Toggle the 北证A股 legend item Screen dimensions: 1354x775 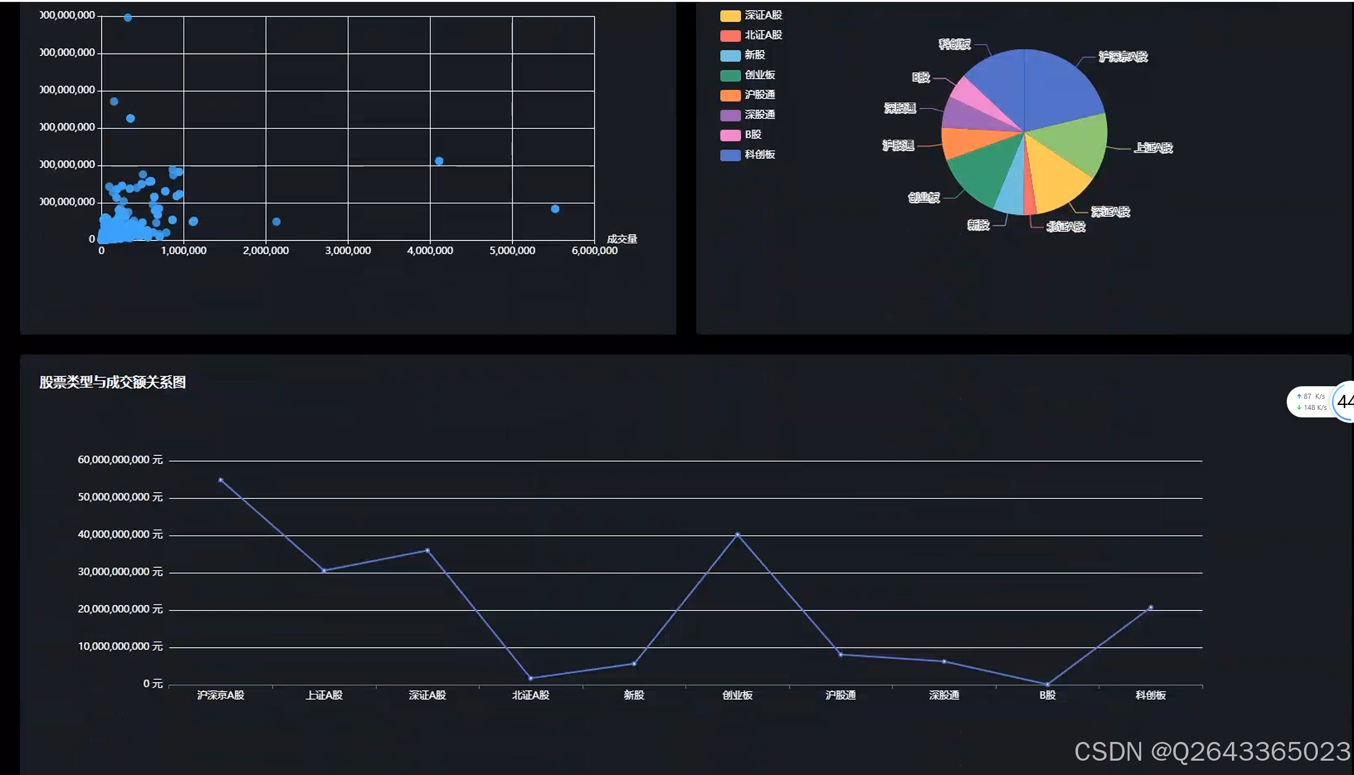click(751, 36)
